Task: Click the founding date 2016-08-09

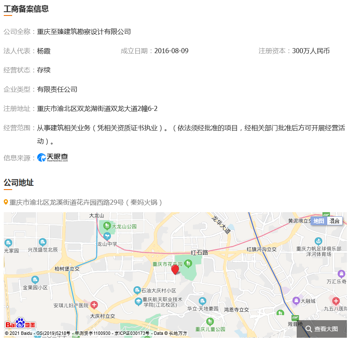Action: [171, 51]
